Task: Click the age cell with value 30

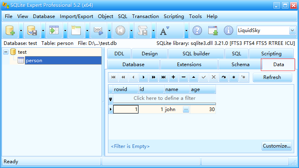Action: coord(203,109)
